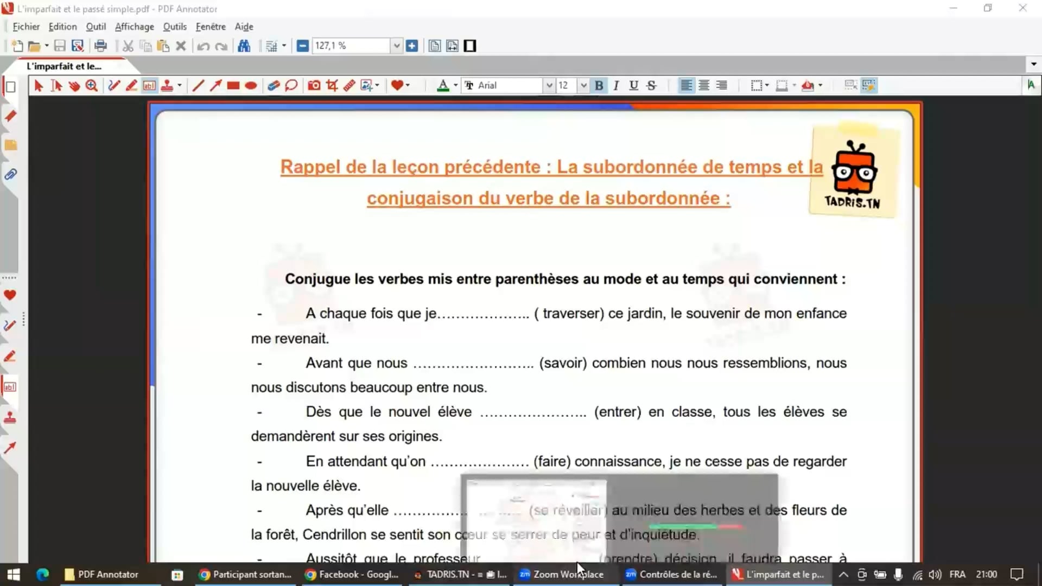The height and width of the screenshot is (586, 1042).
Task: Select the Eraser tool
Action: pyautogui.click(x=273, y=85)
